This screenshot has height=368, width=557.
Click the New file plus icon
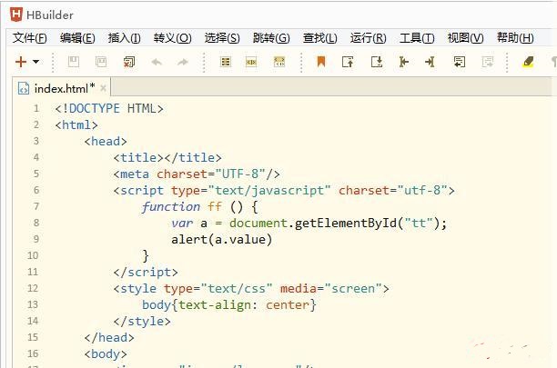coord(20,62)
